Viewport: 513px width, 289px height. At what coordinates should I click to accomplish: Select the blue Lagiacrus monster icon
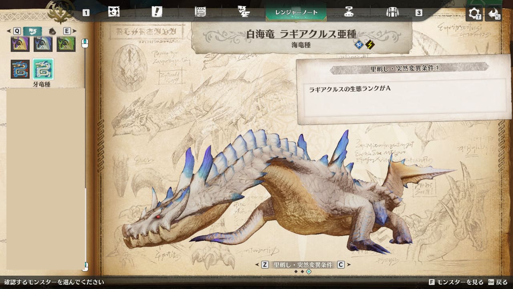click(x=20, y=69)
